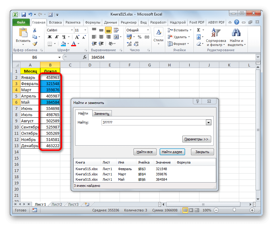This screenshot has height=226, width=273.
Task: Apply thousands separator format (000)
Action: [147, 37]
